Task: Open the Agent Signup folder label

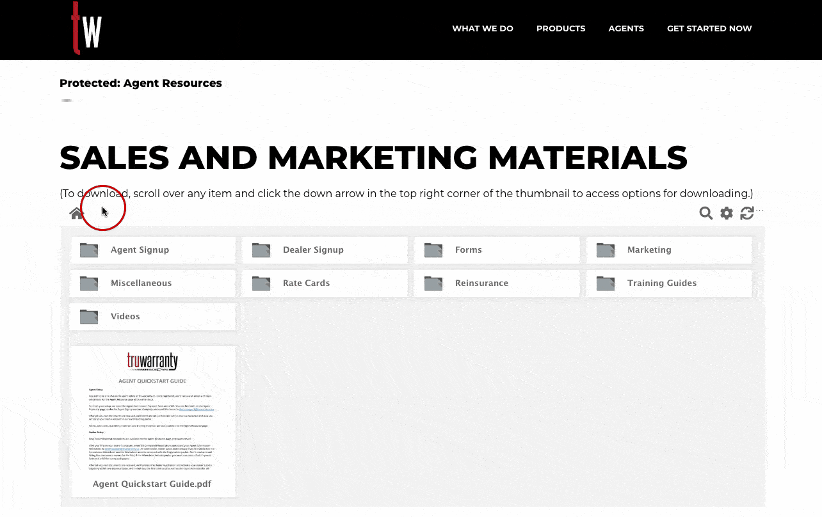Action: click(x=140, y=250)
